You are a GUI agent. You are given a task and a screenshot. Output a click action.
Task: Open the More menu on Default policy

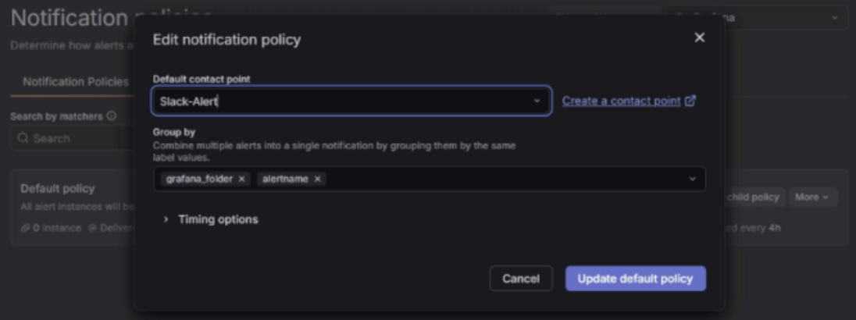(812, 197)
